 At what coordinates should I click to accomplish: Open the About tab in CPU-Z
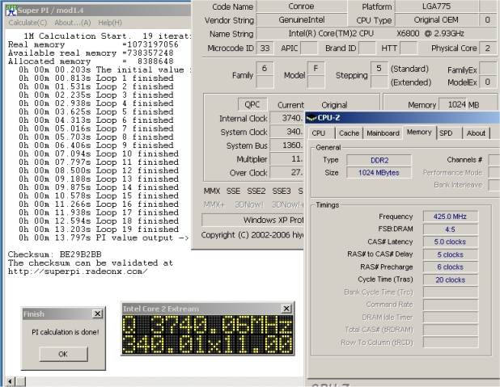coord(476,133)
